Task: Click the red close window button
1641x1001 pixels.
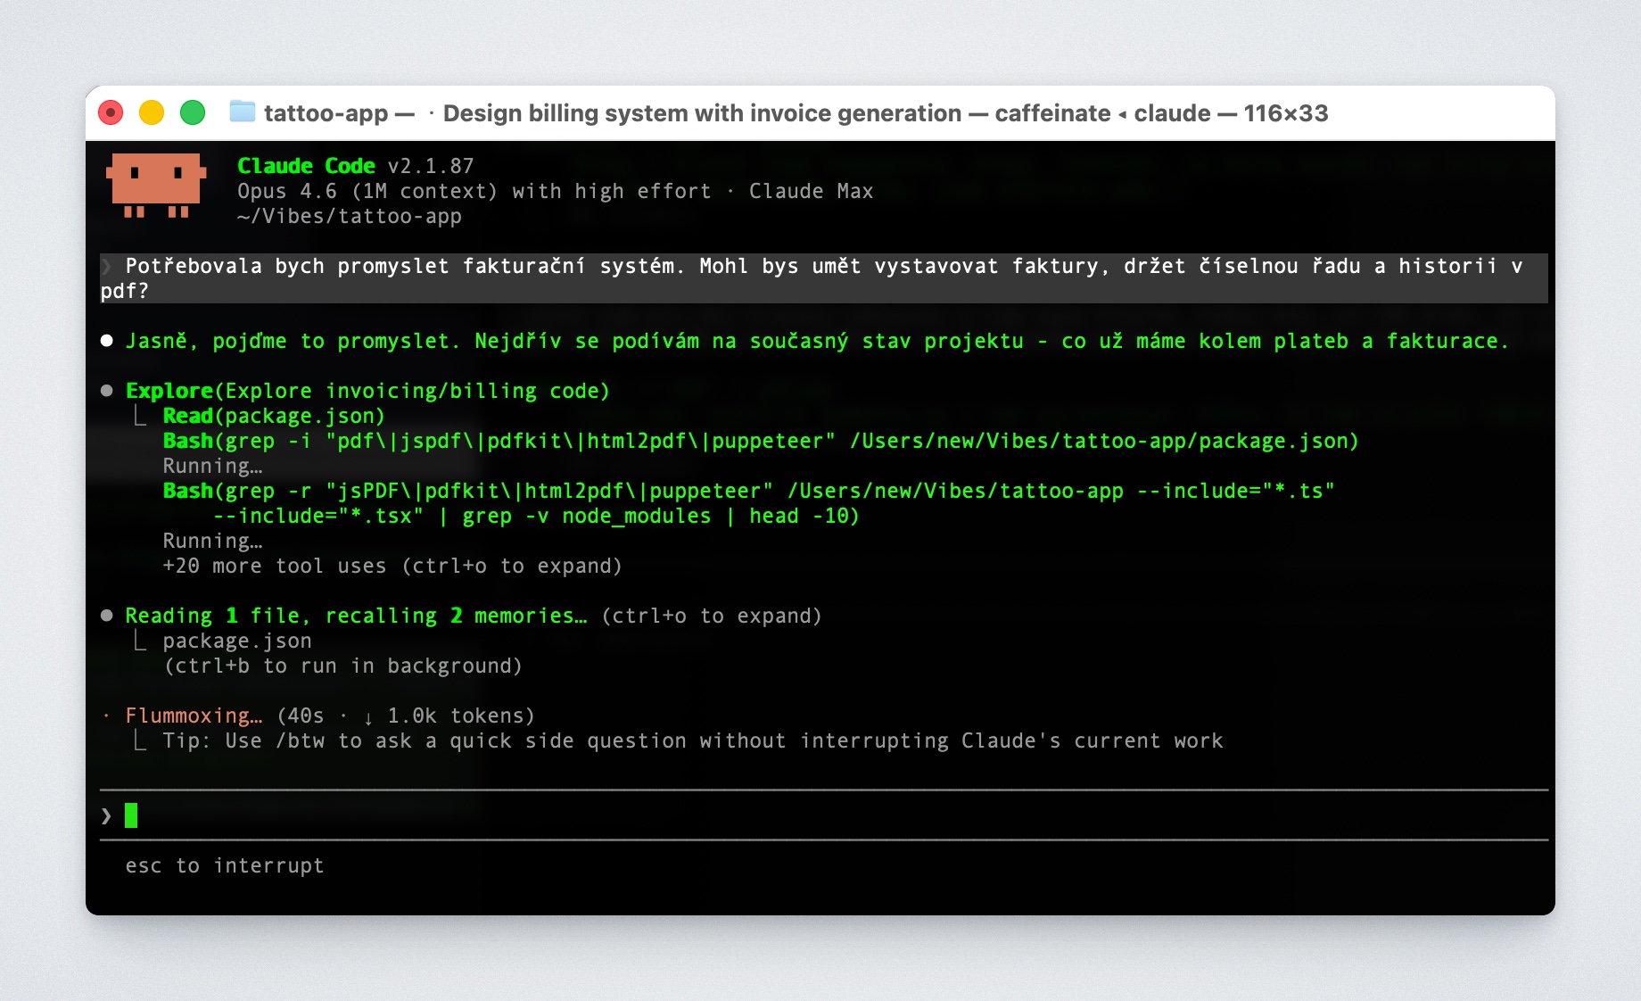Action: 111,112
